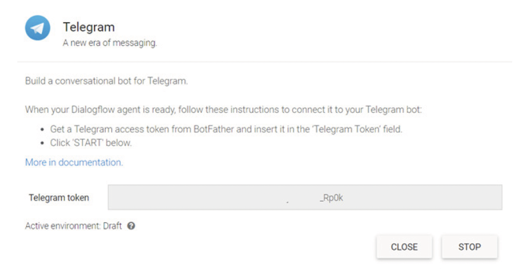Viewport: 530px width, 275px height.
Task: Click the 'Active environment: Draft' label
Action: (x=73, y=226)
